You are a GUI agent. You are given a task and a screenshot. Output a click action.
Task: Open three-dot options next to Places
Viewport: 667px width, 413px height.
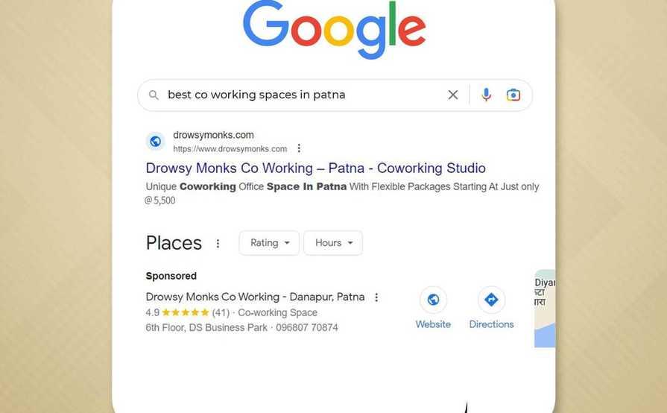point(218,243)
